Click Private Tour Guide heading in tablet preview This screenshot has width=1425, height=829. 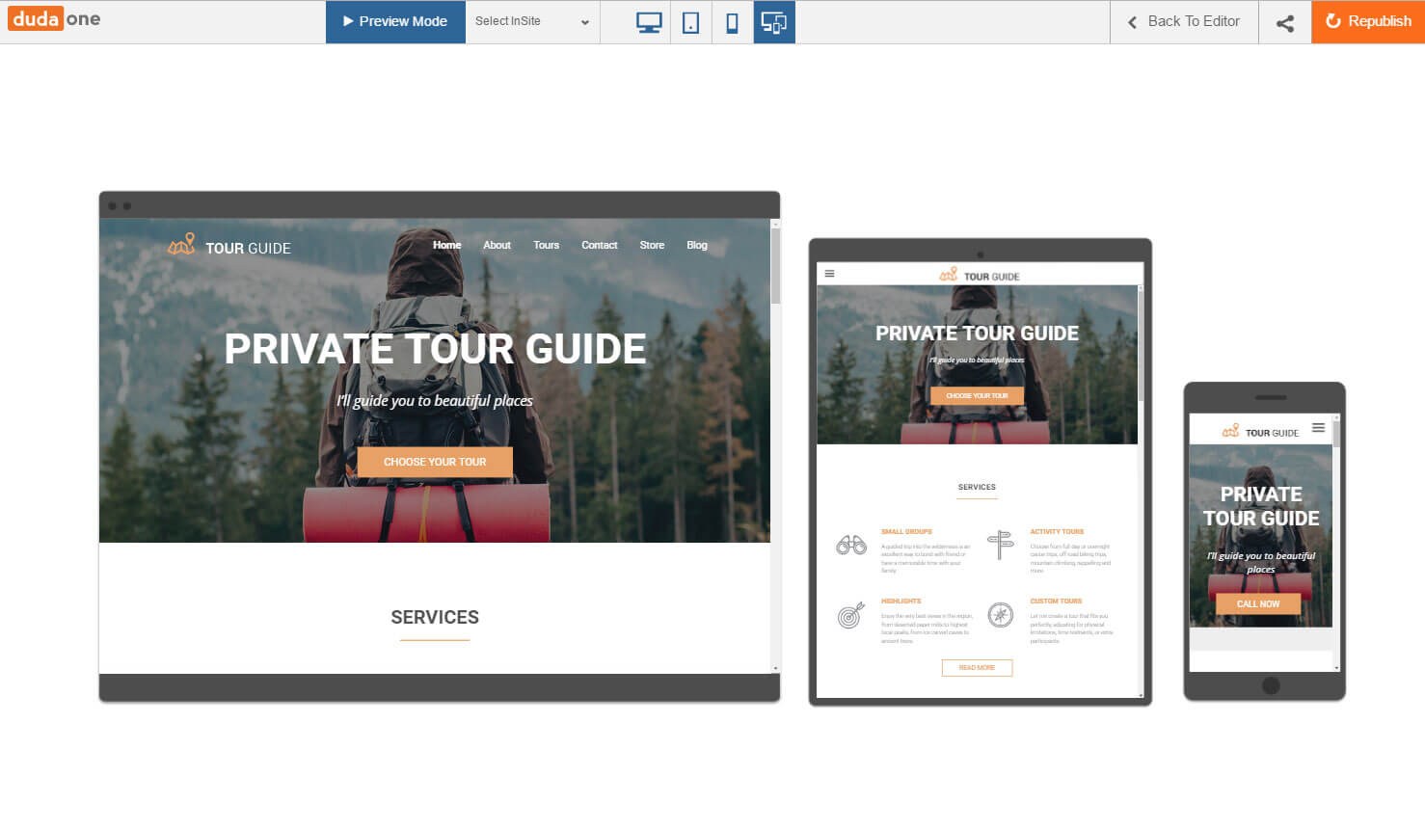977,334
